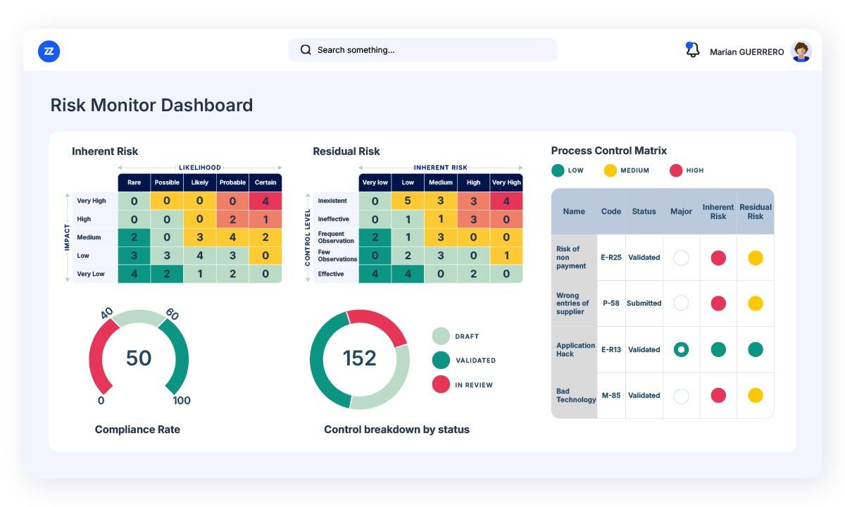Click the DRAFT legend circle

441,336
